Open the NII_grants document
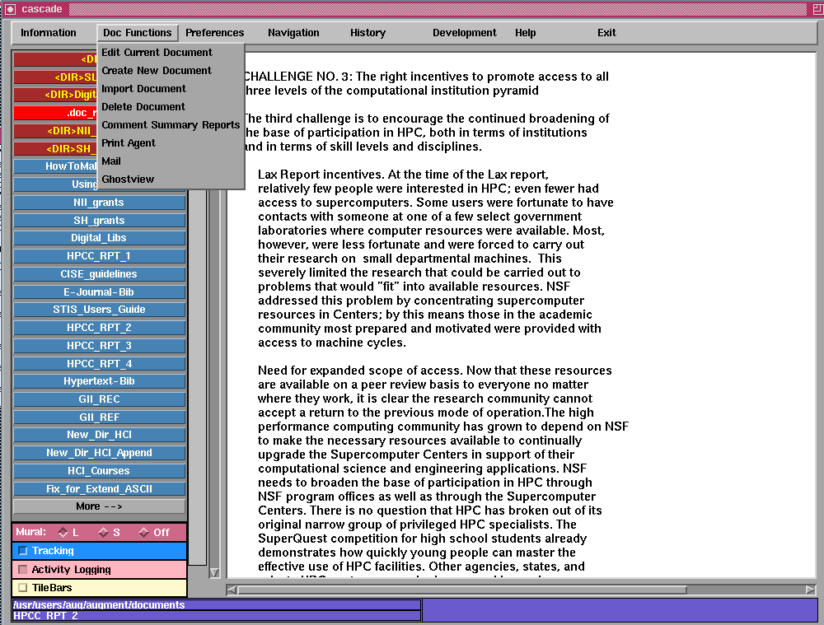Screen dimensions: 824x625 pyautogui.click(x=100, y=203)
